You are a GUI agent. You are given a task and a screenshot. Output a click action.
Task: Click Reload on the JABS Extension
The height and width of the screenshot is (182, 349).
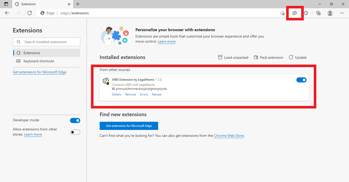coord(157,94)
